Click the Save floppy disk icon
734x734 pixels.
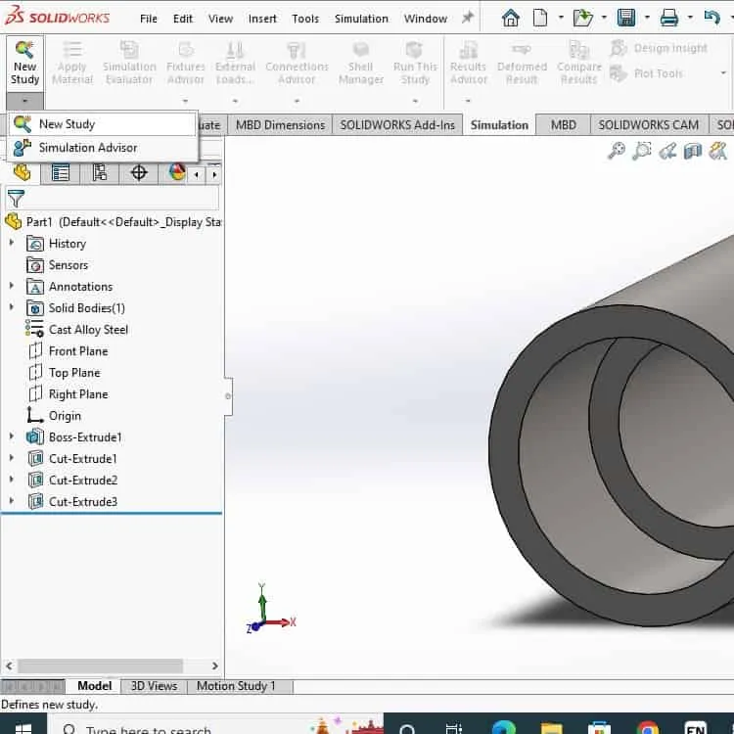click(x=626, y=19)
